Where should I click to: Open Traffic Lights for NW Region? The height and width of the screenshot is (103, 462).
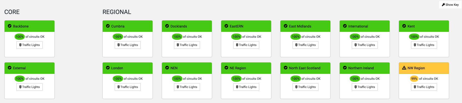point(424,87)
